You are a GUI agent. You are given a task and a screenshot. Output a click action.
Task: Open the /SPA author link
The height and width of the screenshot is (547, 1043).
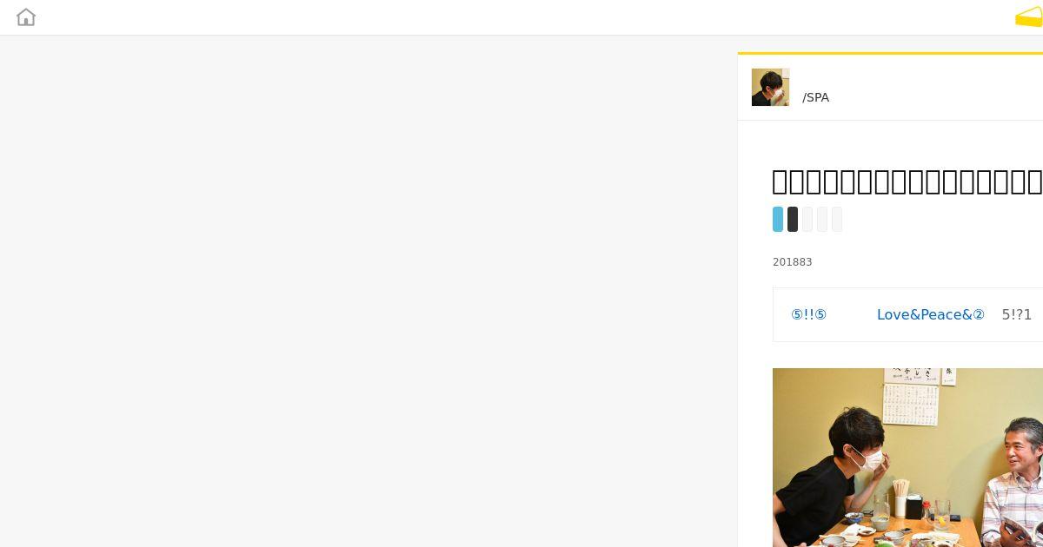[x=815, y=97]
